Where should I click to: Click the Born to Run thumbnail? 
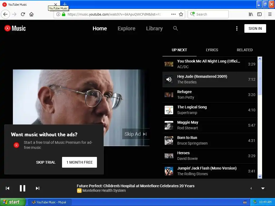pos(169,141)
